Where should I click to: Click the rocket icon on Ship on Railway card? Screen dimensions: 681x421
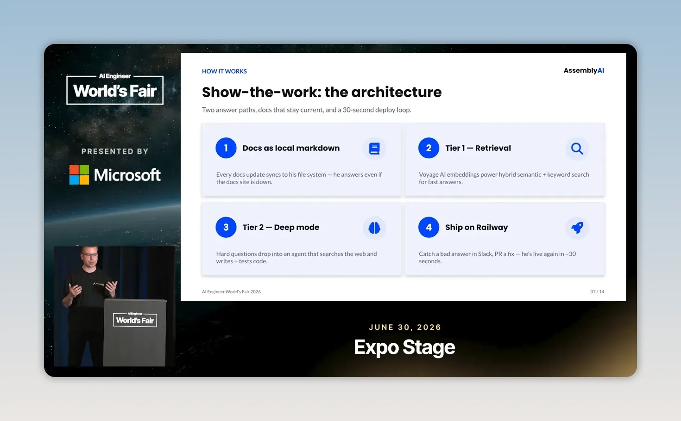coord(577,228)
